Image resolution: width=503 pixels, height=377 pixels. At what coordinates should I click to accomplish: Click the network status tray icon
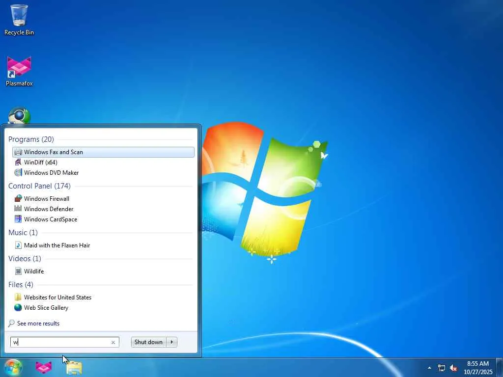[442, 368]
